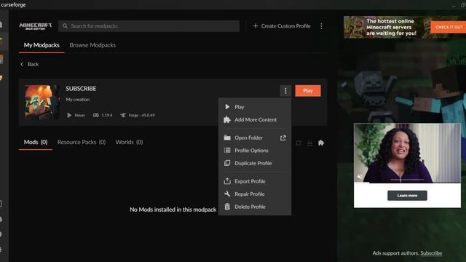The image size is (466, 262).
Task: Click the Forge - 45.0.49 version text
Action: coord(141,115)
